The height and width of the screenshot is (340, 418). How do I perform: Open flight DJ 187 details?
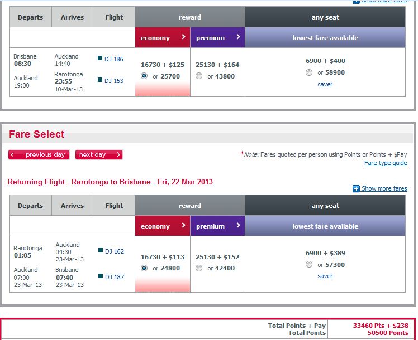tap(115, 277)
